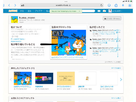Click the 私について heading text
This screenshot has height=102, width=136.
[16, 27]
